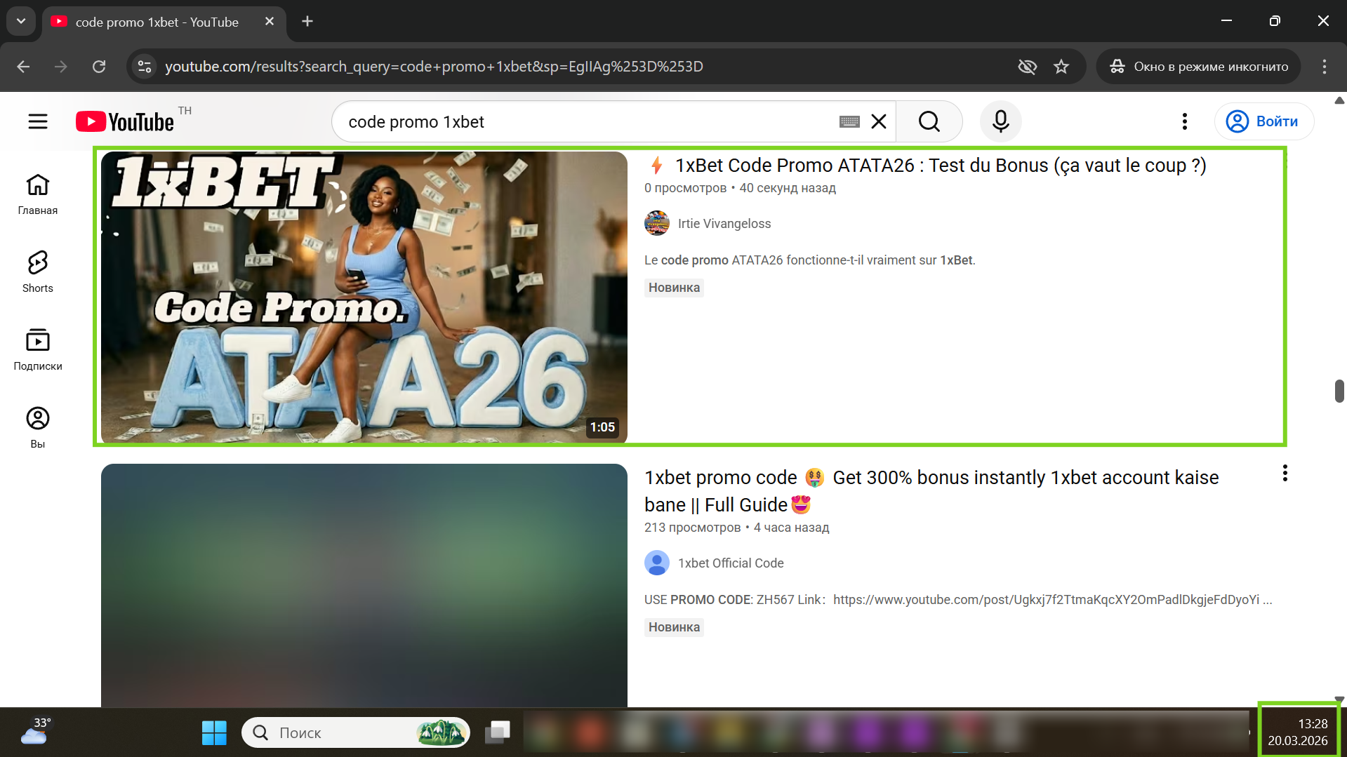The height and width of the screenshot is (757, 1347).
Task: Open the incognito window indicator
Action: [x=1199, y=67]
